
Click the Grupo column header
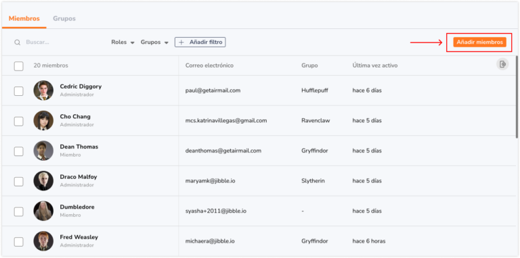pos(309,66)
